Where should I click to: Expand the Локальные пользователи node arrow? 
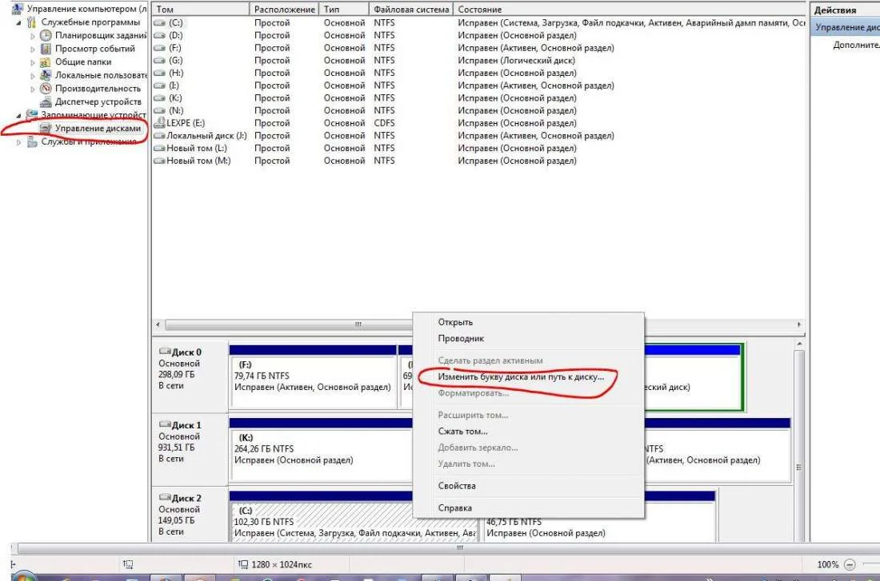[33, 76]
